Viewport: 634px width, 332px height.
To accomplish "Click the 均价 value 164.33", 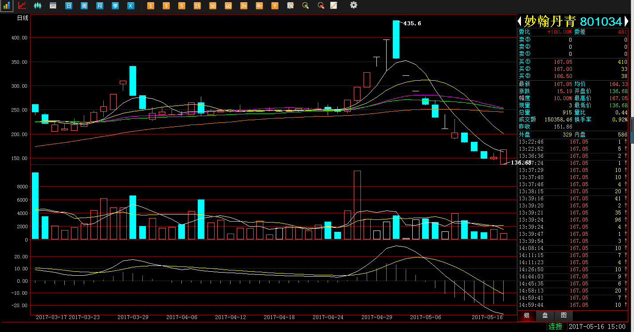I will 618,84.
